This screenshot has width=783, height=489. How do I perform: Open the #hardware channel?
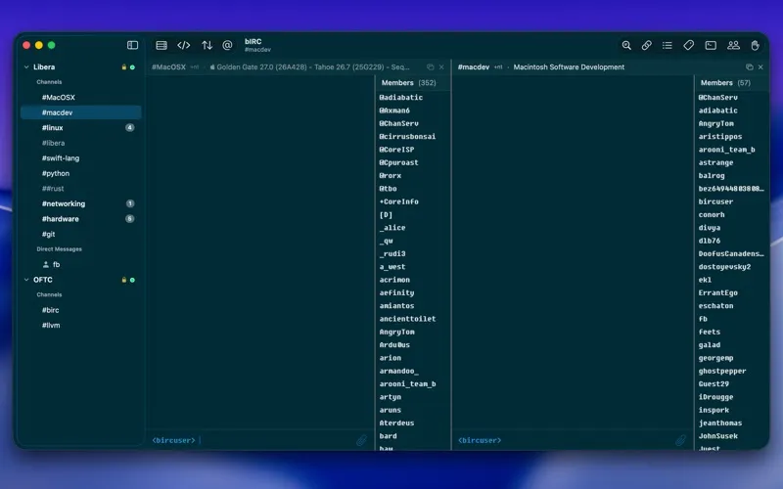coord(81,219)
